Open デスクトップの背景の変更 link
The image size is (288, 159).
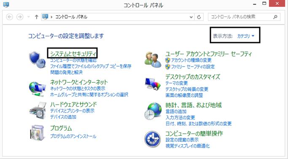tap(187, 89)
